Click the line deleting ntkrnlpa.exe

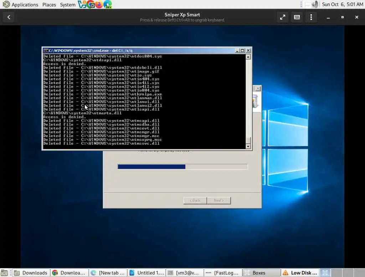point(102,94)
